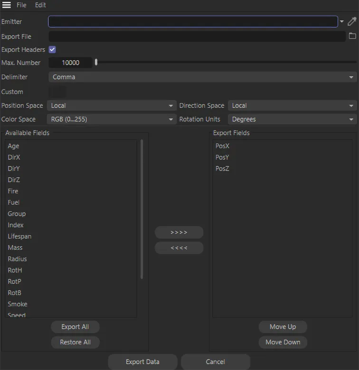The width and height of the screenshot is (359, 370).
Task: Toggle the Export Headers checkbox
Action: tap(52, 49)
